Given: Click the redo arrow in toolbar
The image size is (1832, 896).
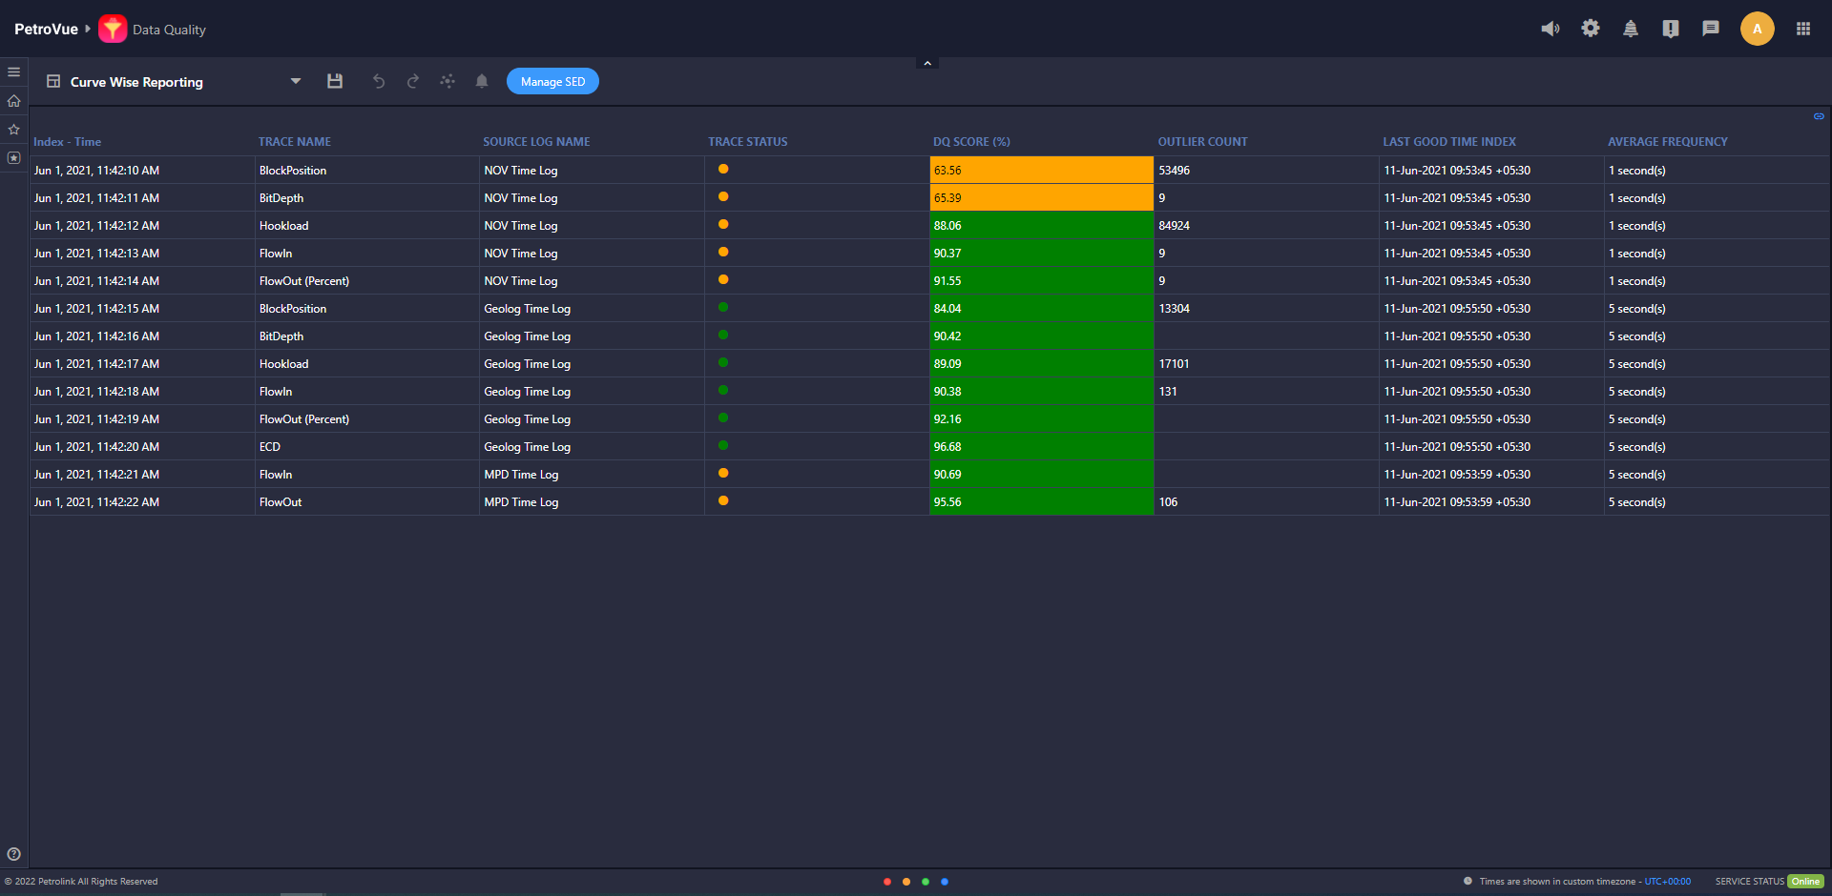Looking at the screenshot, I should click(413, 82).
